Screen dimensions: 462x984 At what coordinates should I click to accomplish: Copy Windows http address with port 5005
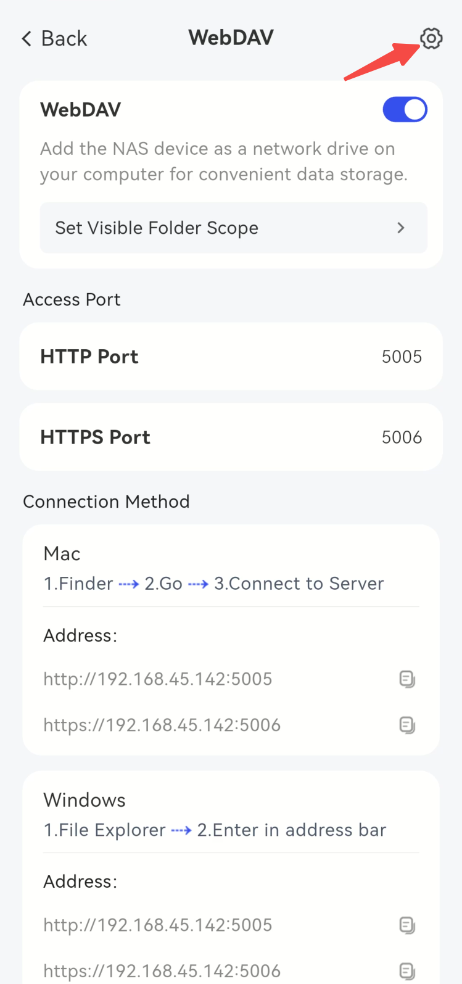click(x=407, y=925)
